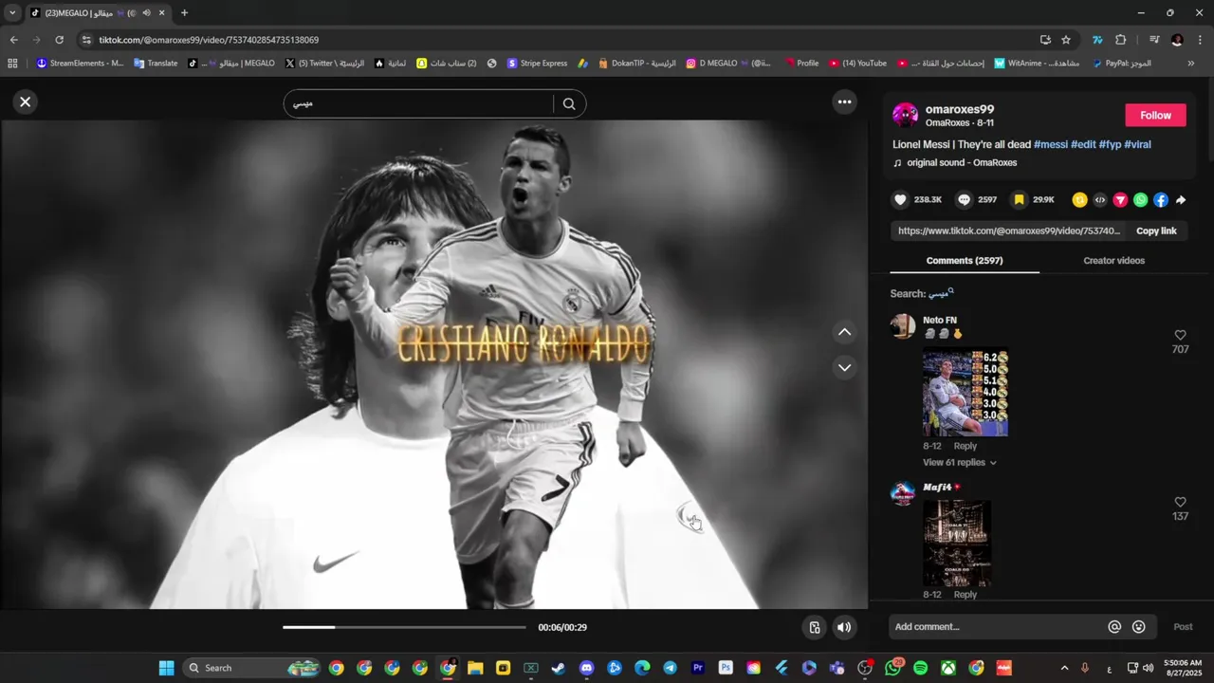Open #fyp hashtag link
Image resolution: width=1214 pixels, height=683 pixels.
click(1110, 144)
